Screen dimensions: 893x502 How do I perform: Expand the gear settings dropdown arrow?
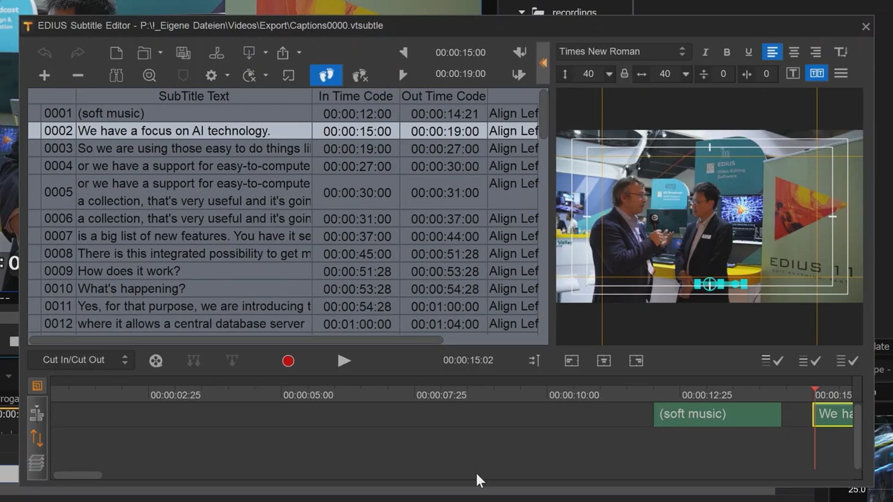(x=227, y=75)
